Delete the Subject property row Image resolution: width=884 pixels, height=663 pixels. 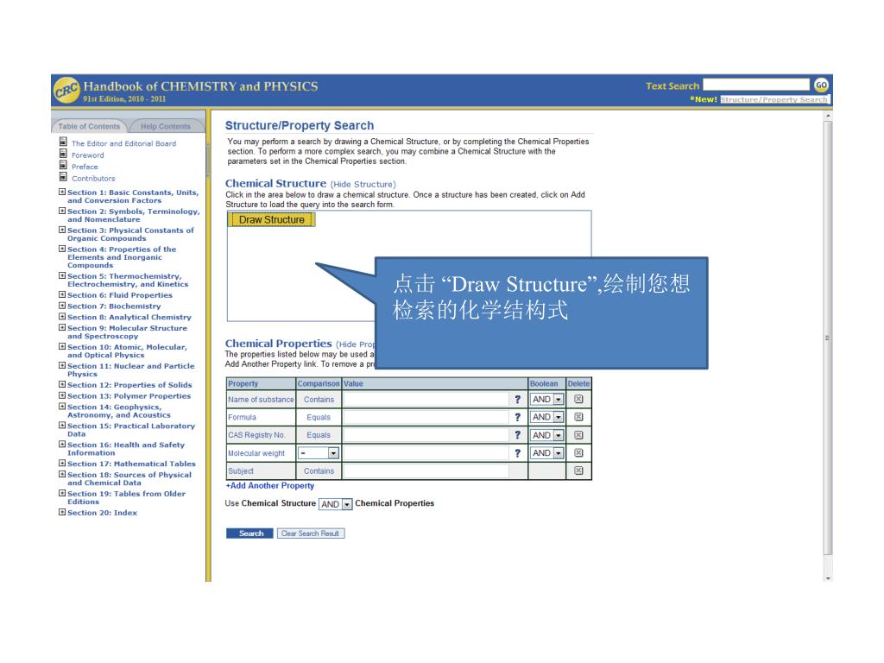pyautogui.click(x=578, y=470)
